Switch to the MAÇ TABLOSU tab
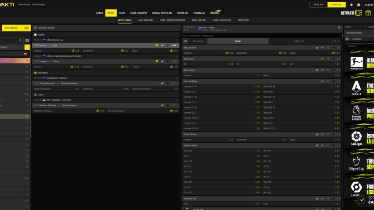Screen dimensions: 374x210 [146, 20]
